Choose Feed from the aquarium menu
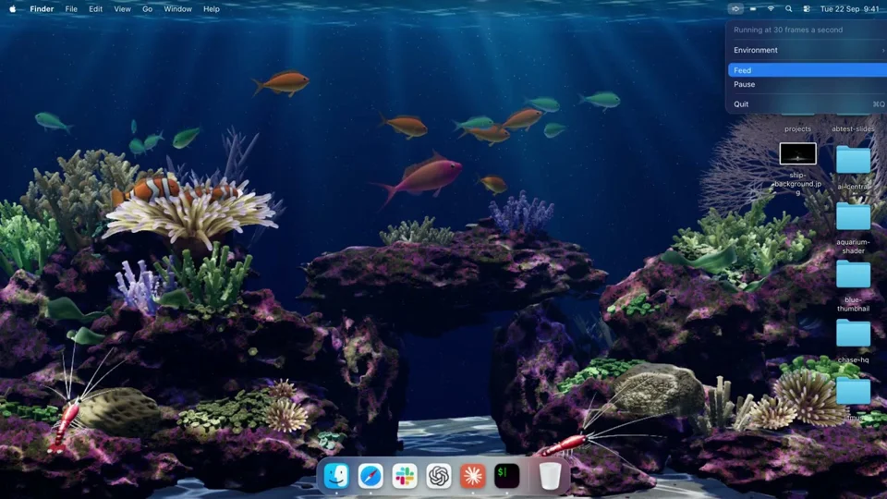 [x=808, y=70]
